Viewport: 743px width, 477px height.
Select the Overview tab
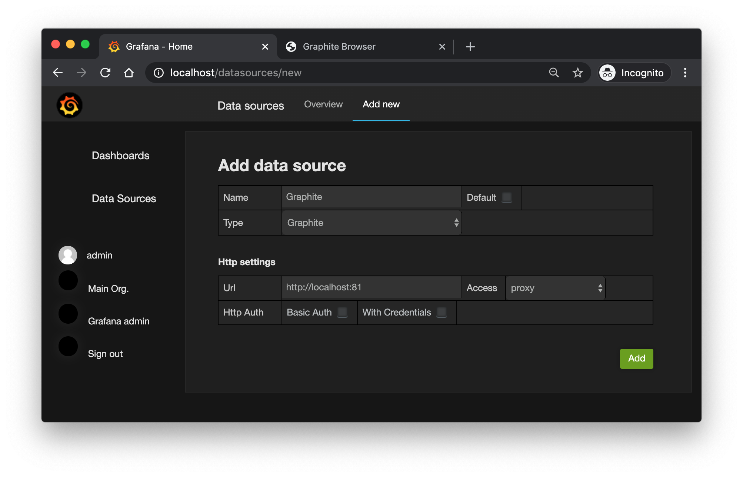tap(323, 104)
